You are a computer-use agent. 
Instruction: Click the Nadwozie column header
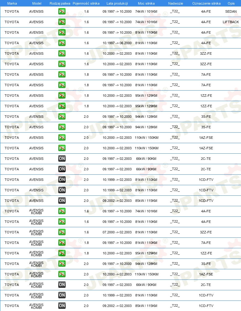tap(176, 3)
